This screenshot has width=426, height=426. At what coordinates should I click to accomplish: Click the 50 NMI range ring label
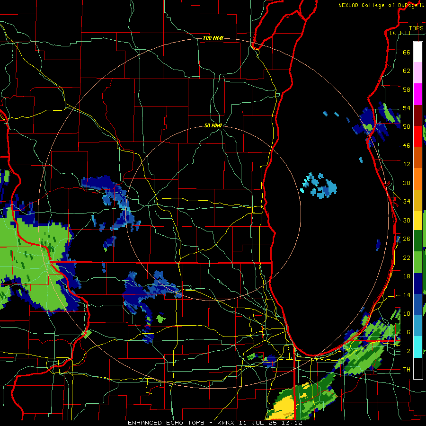(x=213, y=125)
